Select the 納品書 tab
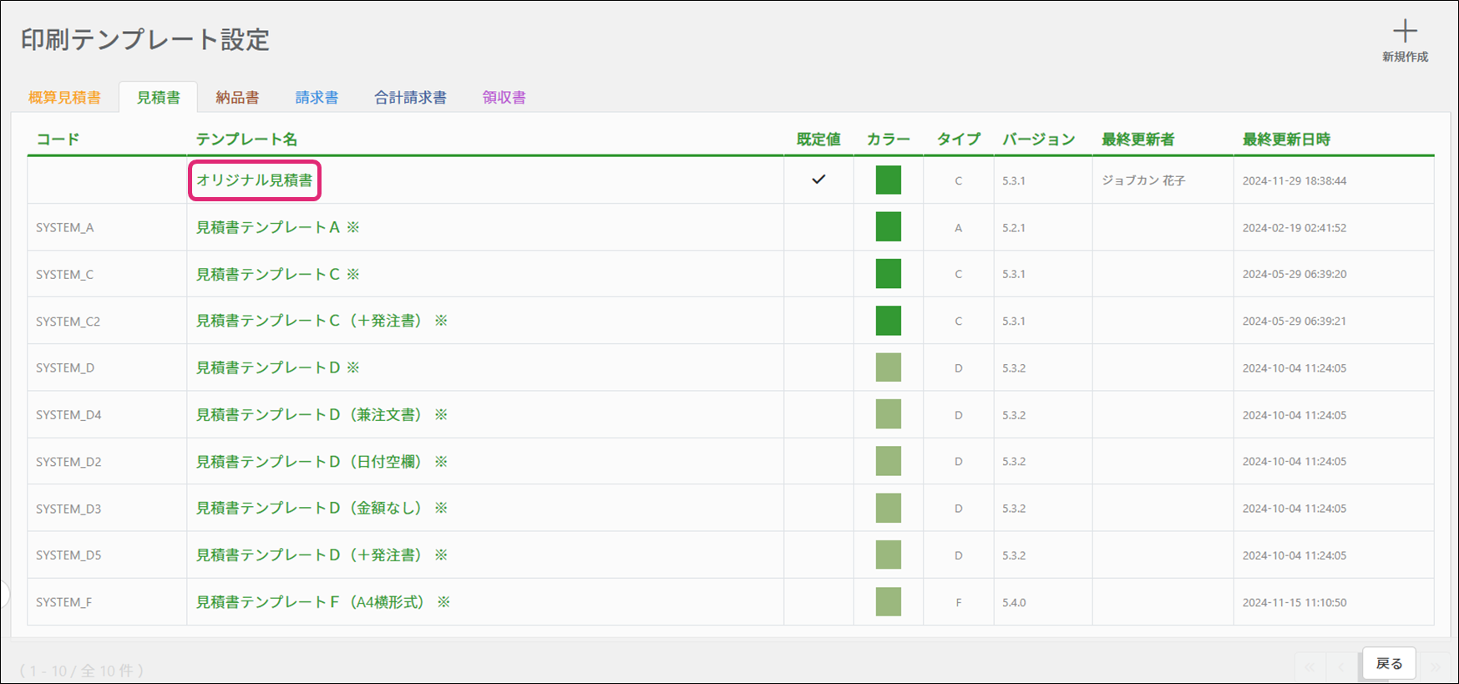Viewport: 1459px width, 684px height. [x=237, y=98]
